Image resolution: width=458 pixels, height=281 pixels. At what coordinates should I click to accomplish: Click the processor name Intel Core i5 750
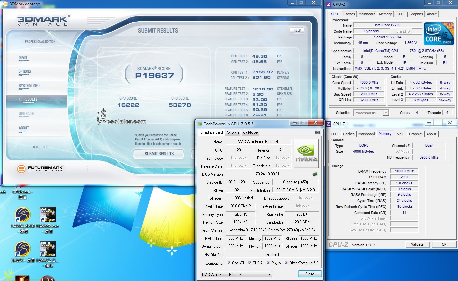pyautogui.click(x=388, y=25)
